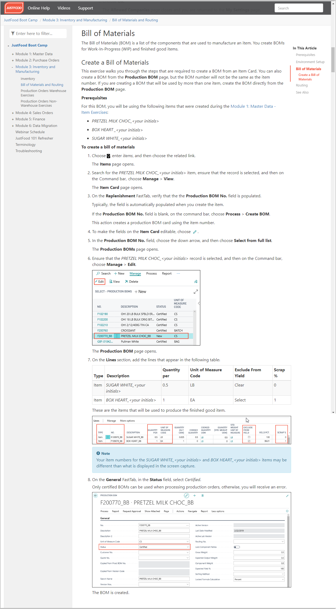The width and height of the screenshot is (336, 609).
Task: Click the trash delete icon on Production BOM header
Action: [x=202, y=496]
